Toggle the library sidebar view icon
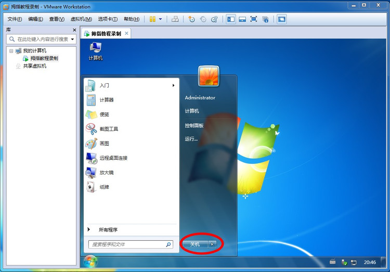Viewport: 390px width, 272px height. coord(231,19)
